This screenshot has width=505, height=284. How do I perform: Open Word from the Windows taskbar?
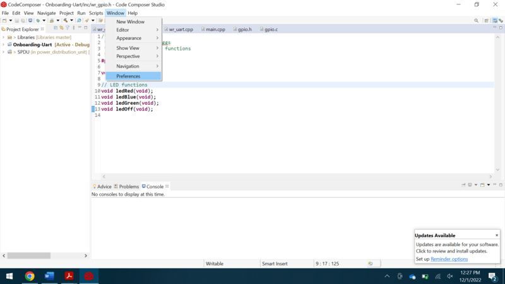49,276
